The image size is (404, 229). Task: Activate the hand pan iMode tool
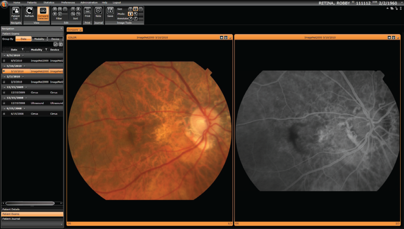coord(131,14)
